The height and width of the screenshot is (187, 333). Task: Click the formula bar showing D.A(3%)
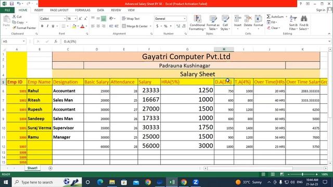194,42
